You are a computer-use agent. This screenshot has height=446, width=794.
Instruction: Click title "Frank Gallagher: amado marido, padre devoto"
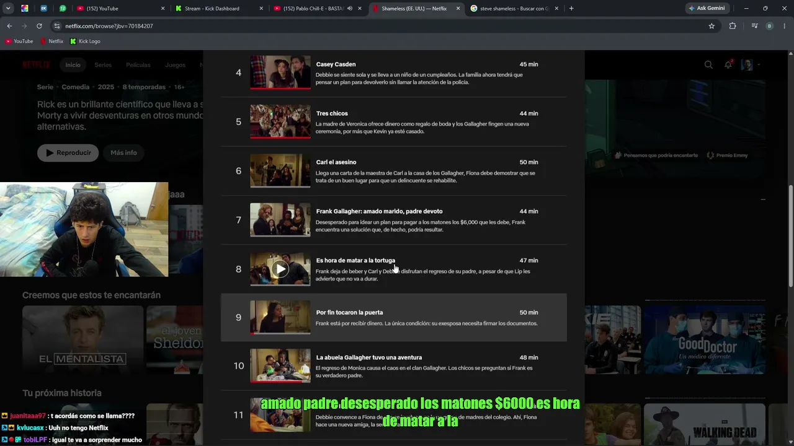pos(379,211)
